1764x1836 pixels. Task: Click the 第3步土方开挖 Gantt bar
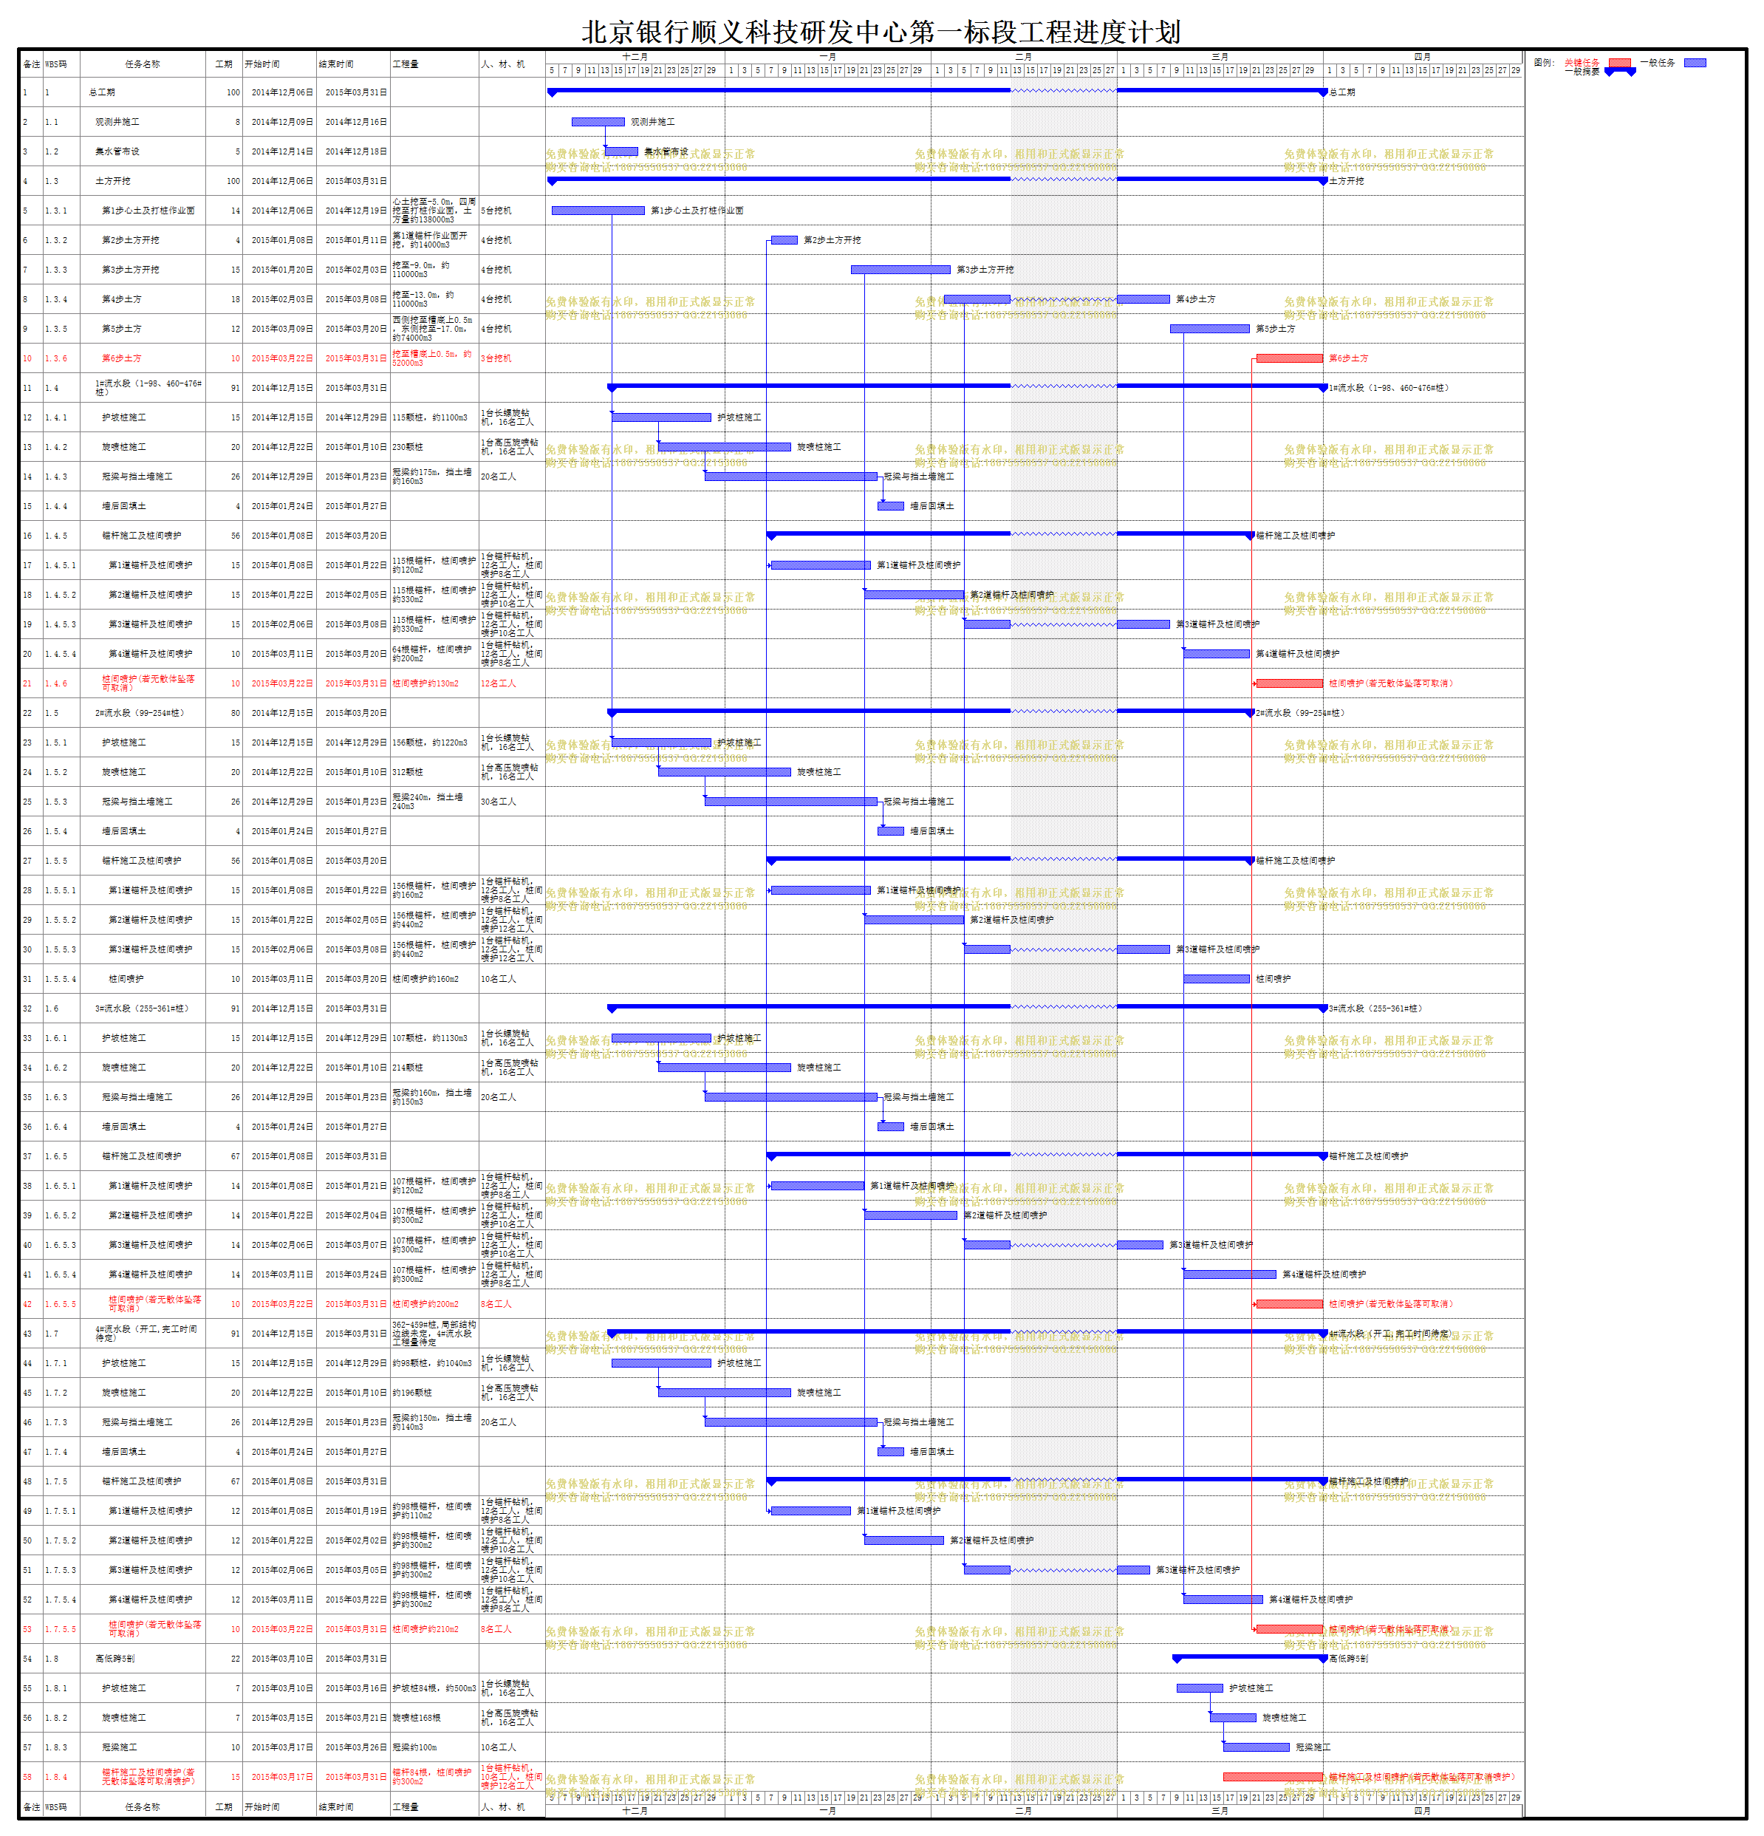pyautogui.click(x=900, y=270)
